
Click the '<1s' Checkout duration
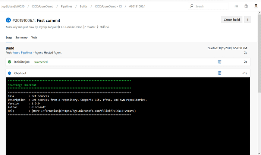[x=245, y=73]
